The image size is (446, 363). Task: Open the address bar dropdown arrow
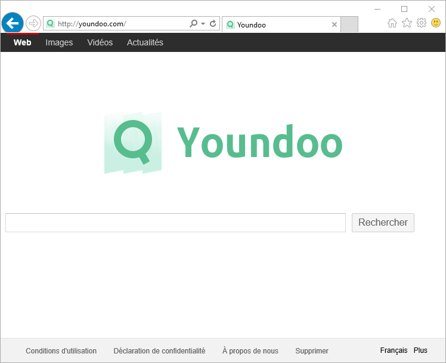[x=203, y=24]
